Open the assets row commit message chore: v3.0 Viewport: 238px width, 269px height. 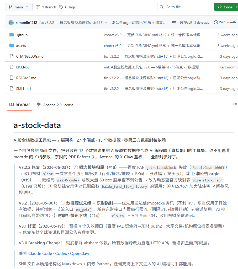(x=152, y=46)
